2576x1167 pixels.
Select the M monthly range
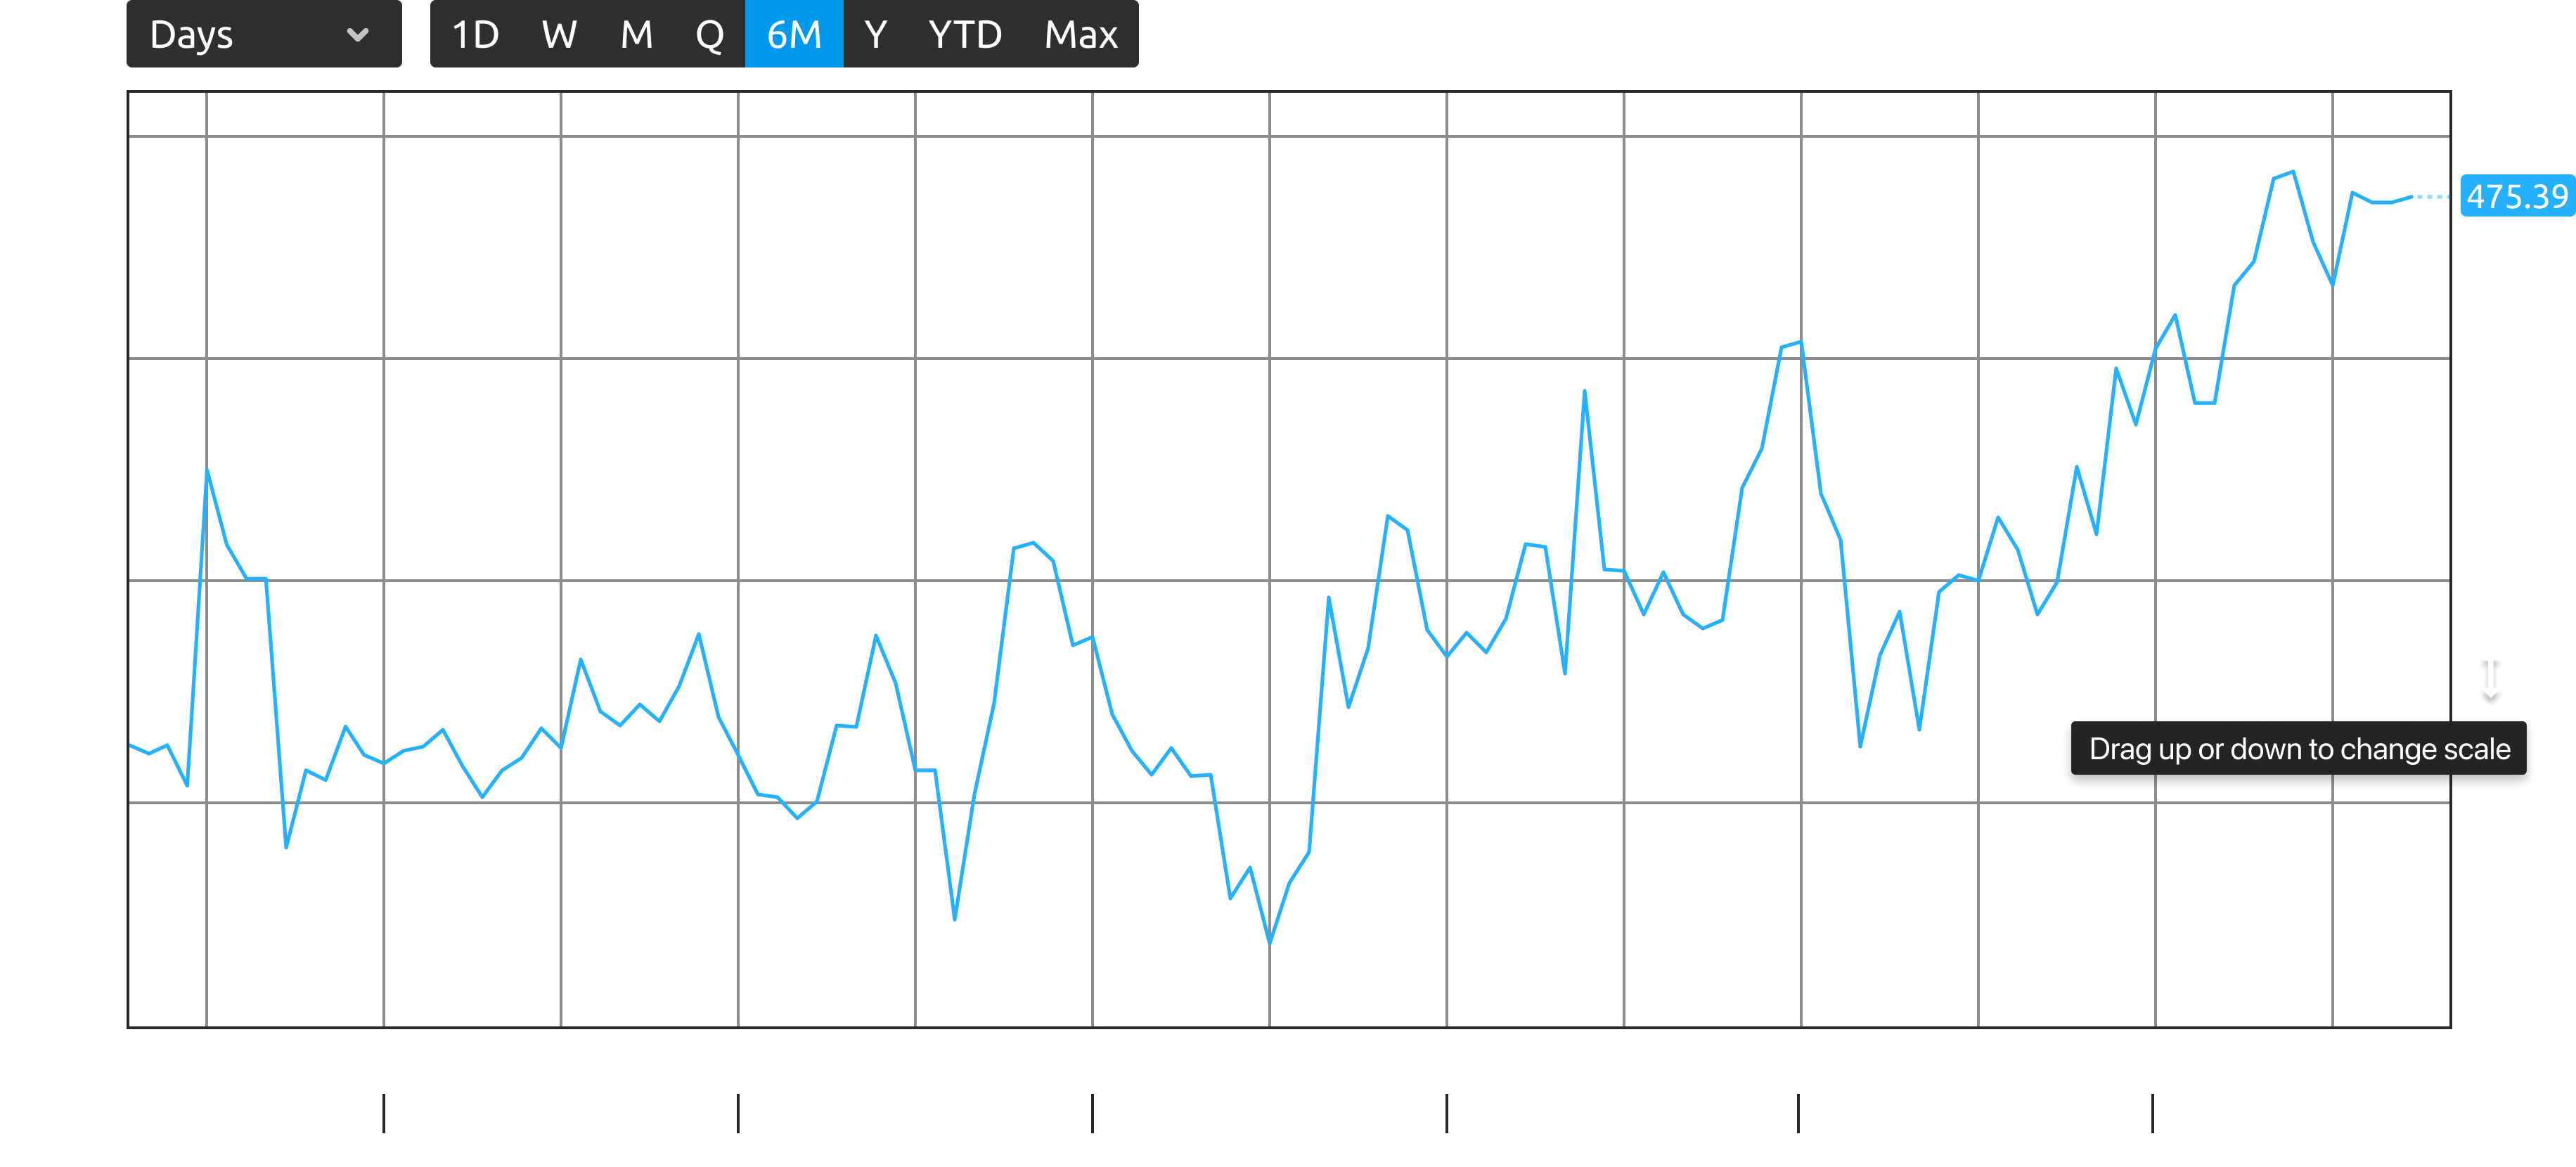(636, 35)
